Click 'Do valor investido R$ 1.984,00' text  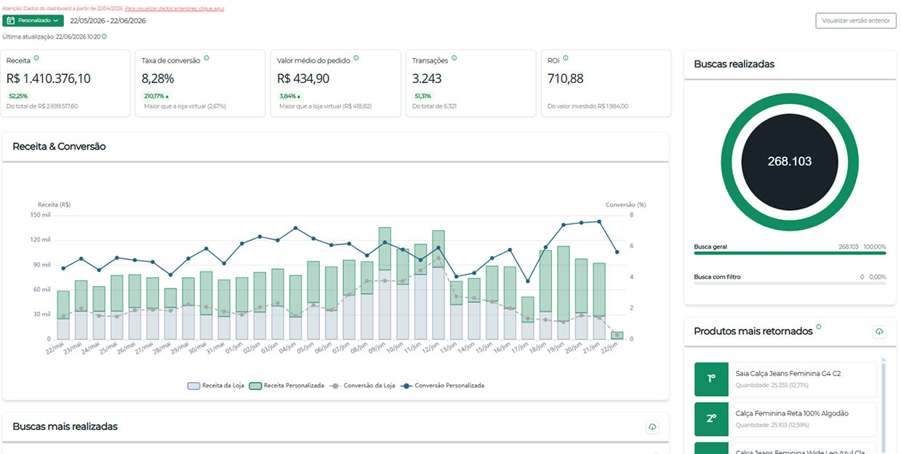point(588,106)
